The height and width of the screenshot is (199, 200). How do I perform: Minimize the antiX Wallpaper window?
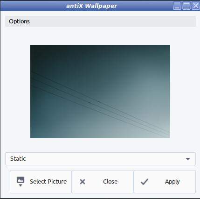click(177, 6)
